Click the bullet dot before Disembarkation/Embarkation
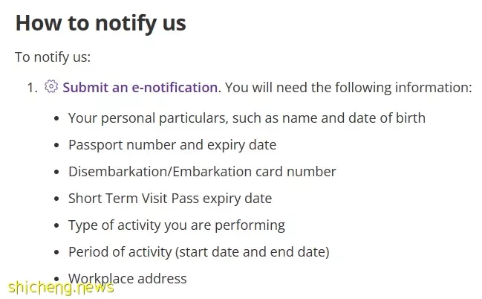 click(x=56, y=172)
